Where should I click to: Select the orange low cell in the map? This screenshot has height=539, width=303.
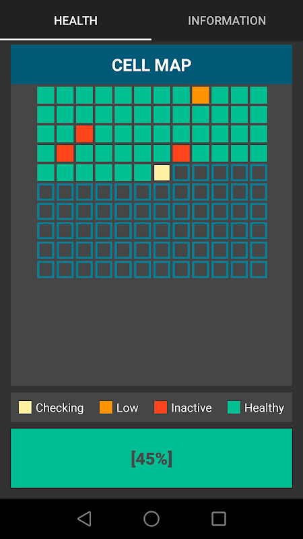point(201,95)
